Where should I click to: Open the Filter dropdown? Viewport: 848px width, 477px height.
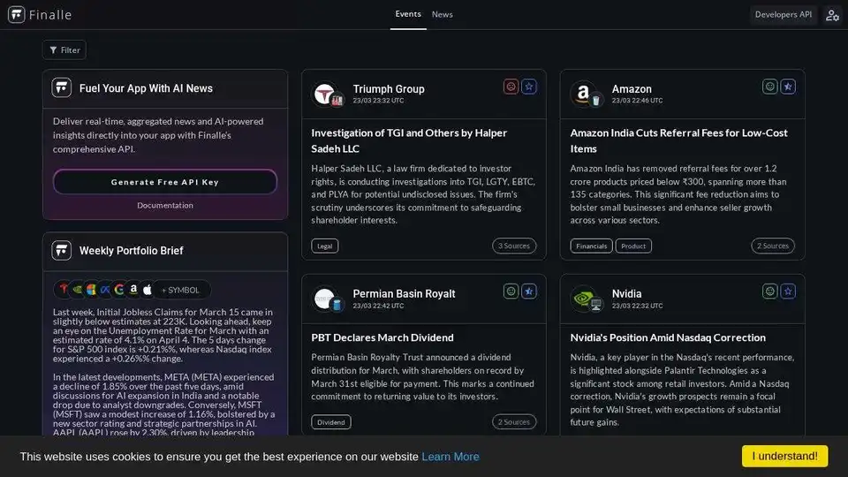[64, 49]
